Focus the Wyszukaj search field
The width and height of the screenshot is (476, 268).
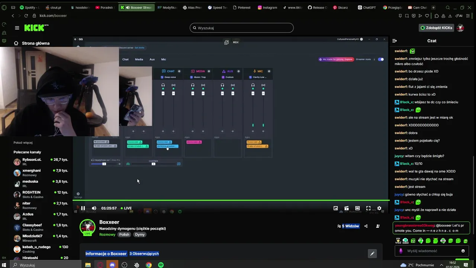coord(242,28)
